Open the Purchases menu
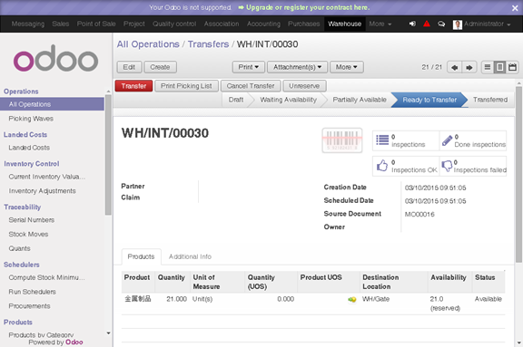 click(304, 24)
